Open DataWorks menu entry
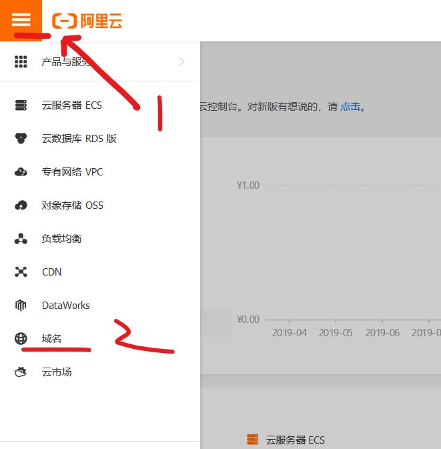Screen dimensions: 441x449 click(x=66, y=306)
